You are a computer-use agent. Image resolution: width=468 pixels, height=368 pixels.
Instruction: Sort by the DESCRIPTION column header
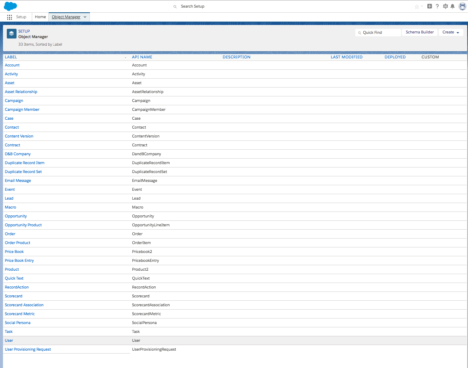pyautogui.click(x=237, y=57)
